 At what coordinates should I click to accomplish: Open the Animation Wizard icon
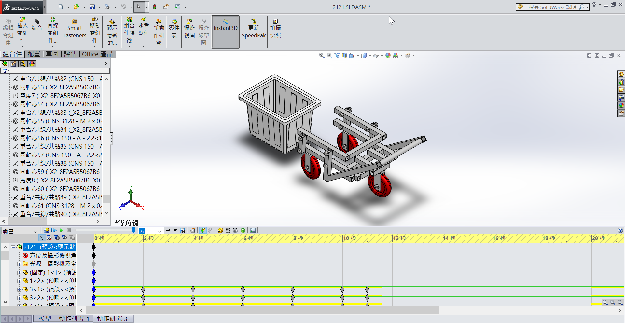pos(193,230)
